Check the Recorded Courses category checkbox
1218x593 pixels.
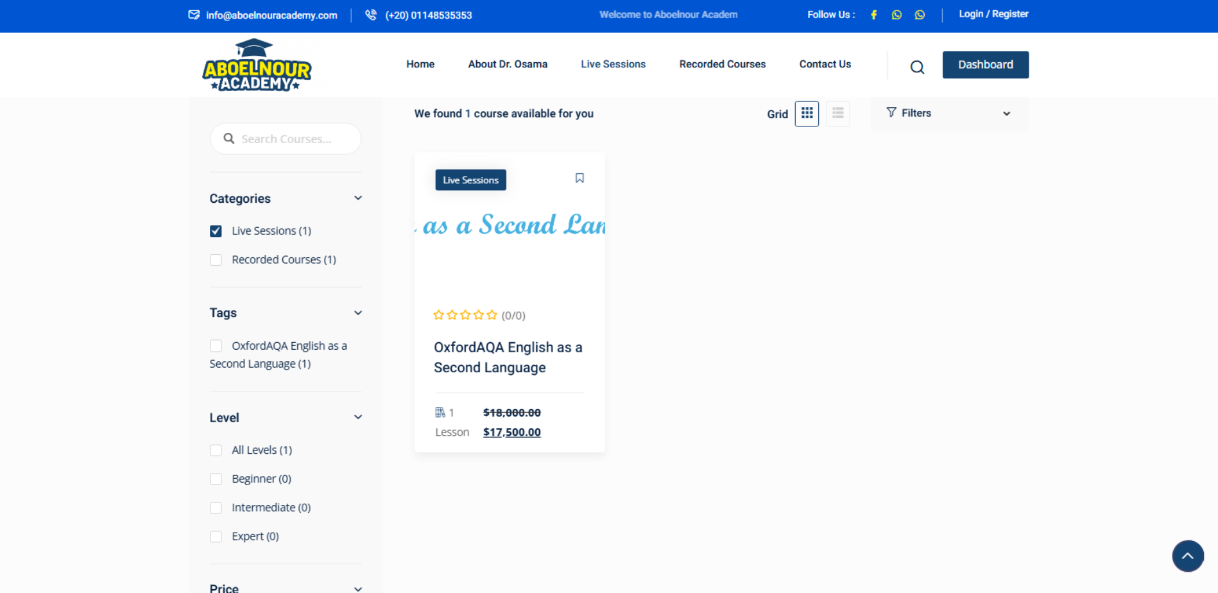[x=216, y=260]
